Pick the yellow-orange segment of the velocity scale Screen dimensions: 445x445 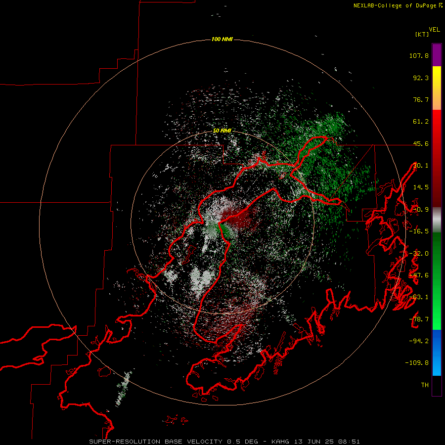tap(437, 88)
